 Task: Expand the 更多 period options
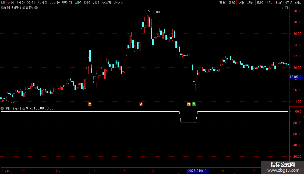(118, 2)
